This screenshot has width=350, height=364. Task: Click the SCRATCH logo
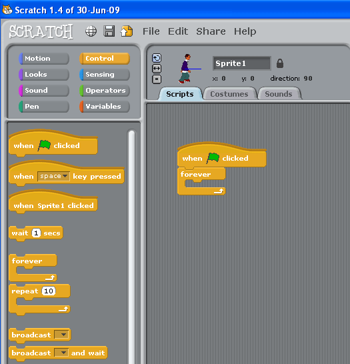click(41, 31)
